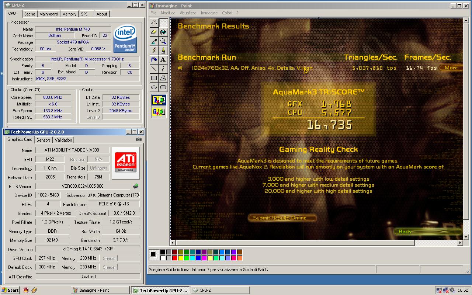Click Submit Results Online button
Image resolution: width=472 pixels, height=295 pixels.
click(x=282, y=218)
